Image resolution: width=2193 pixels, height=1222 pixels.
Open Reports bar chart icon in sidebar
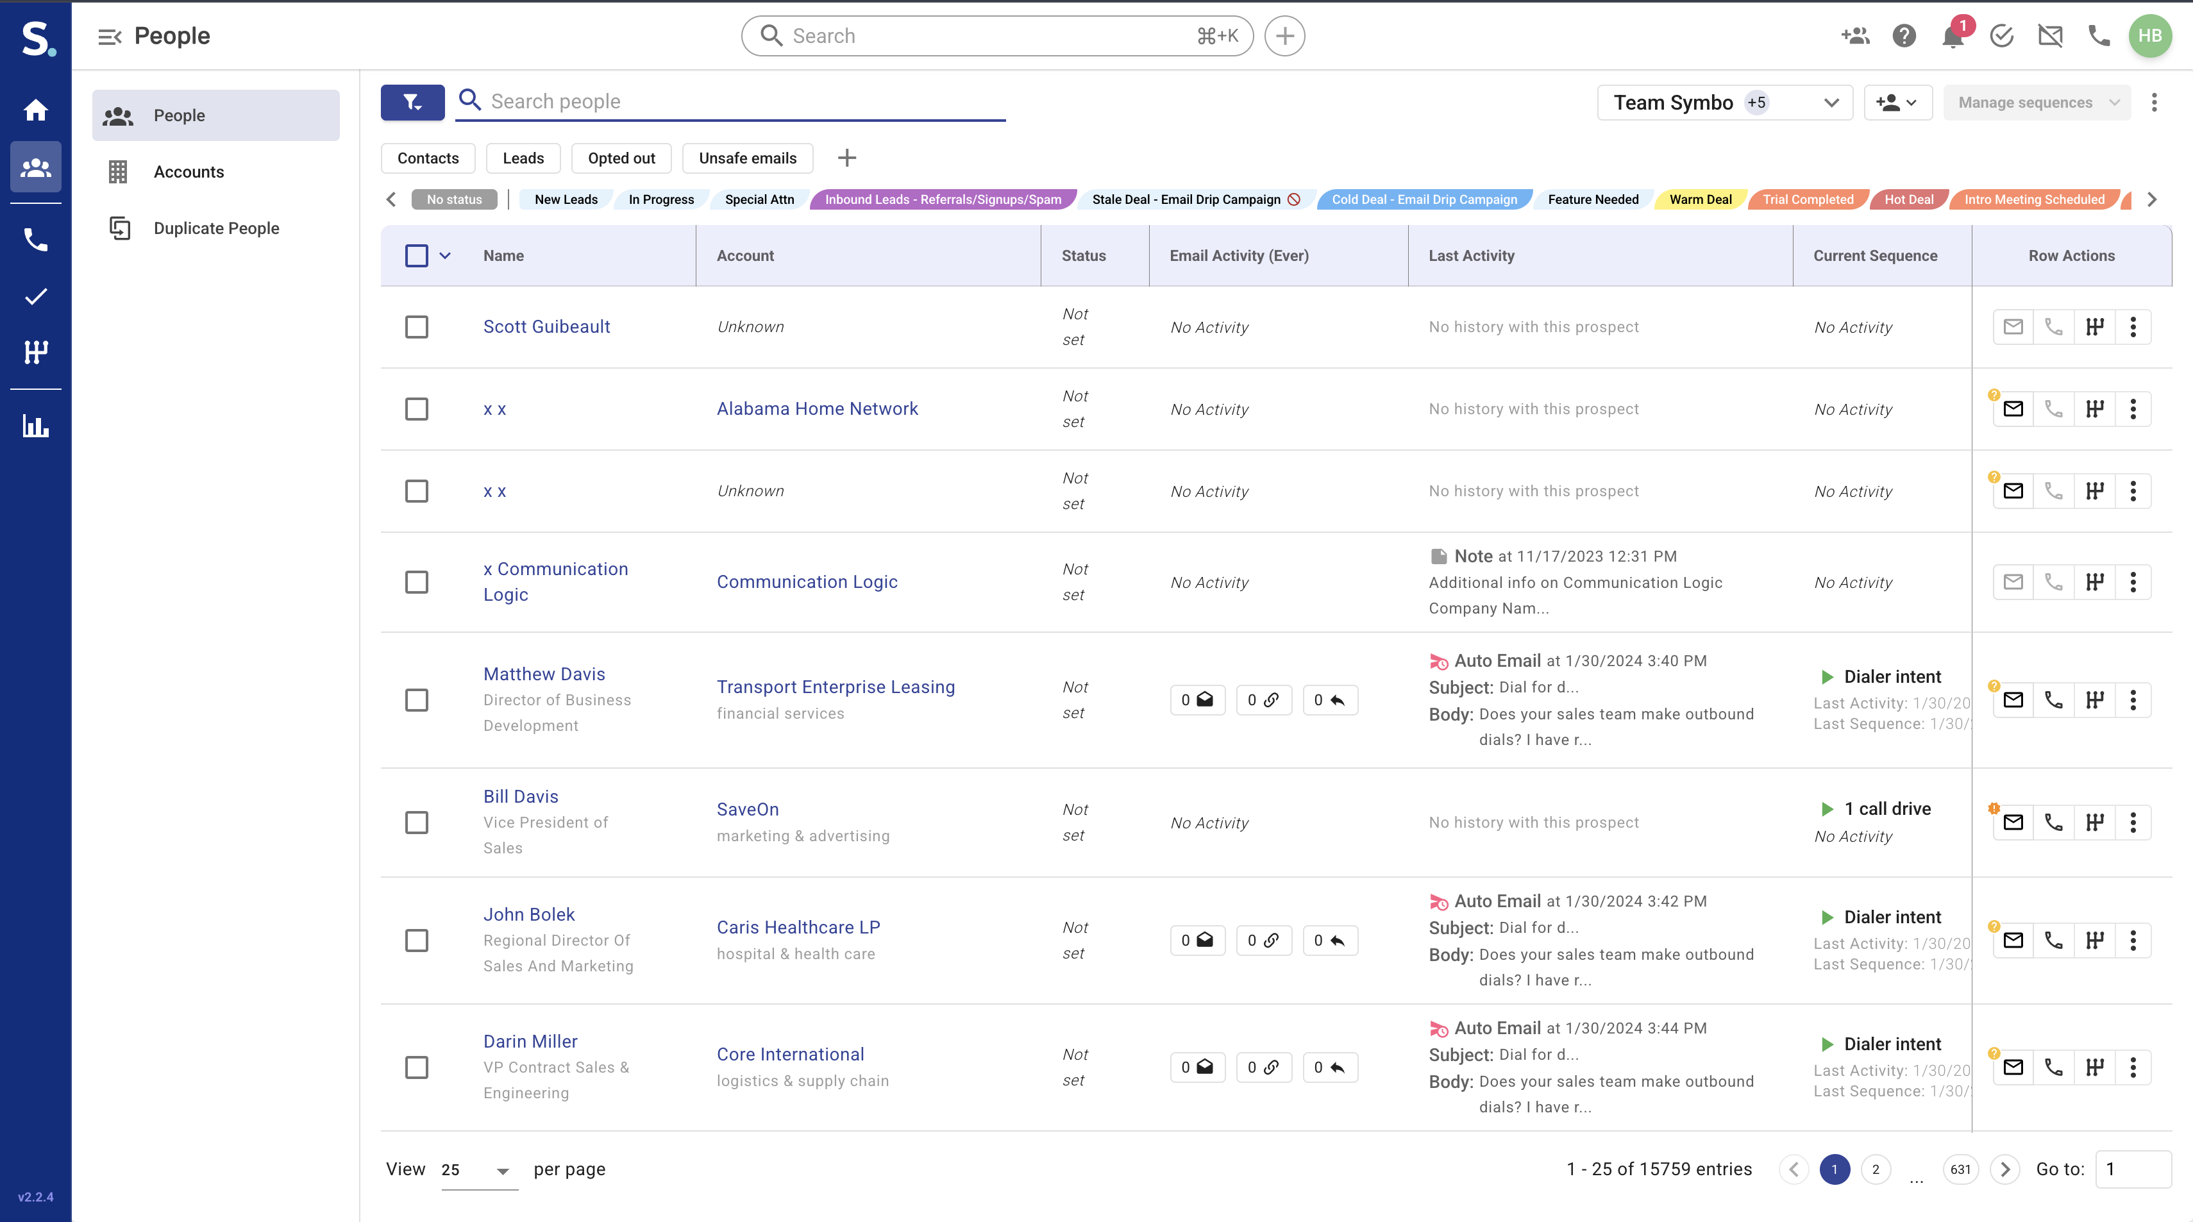tap(36, 426)
